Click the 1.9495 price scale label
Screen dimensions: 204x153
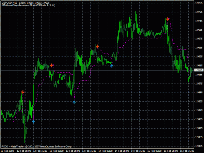coord(199,119)
